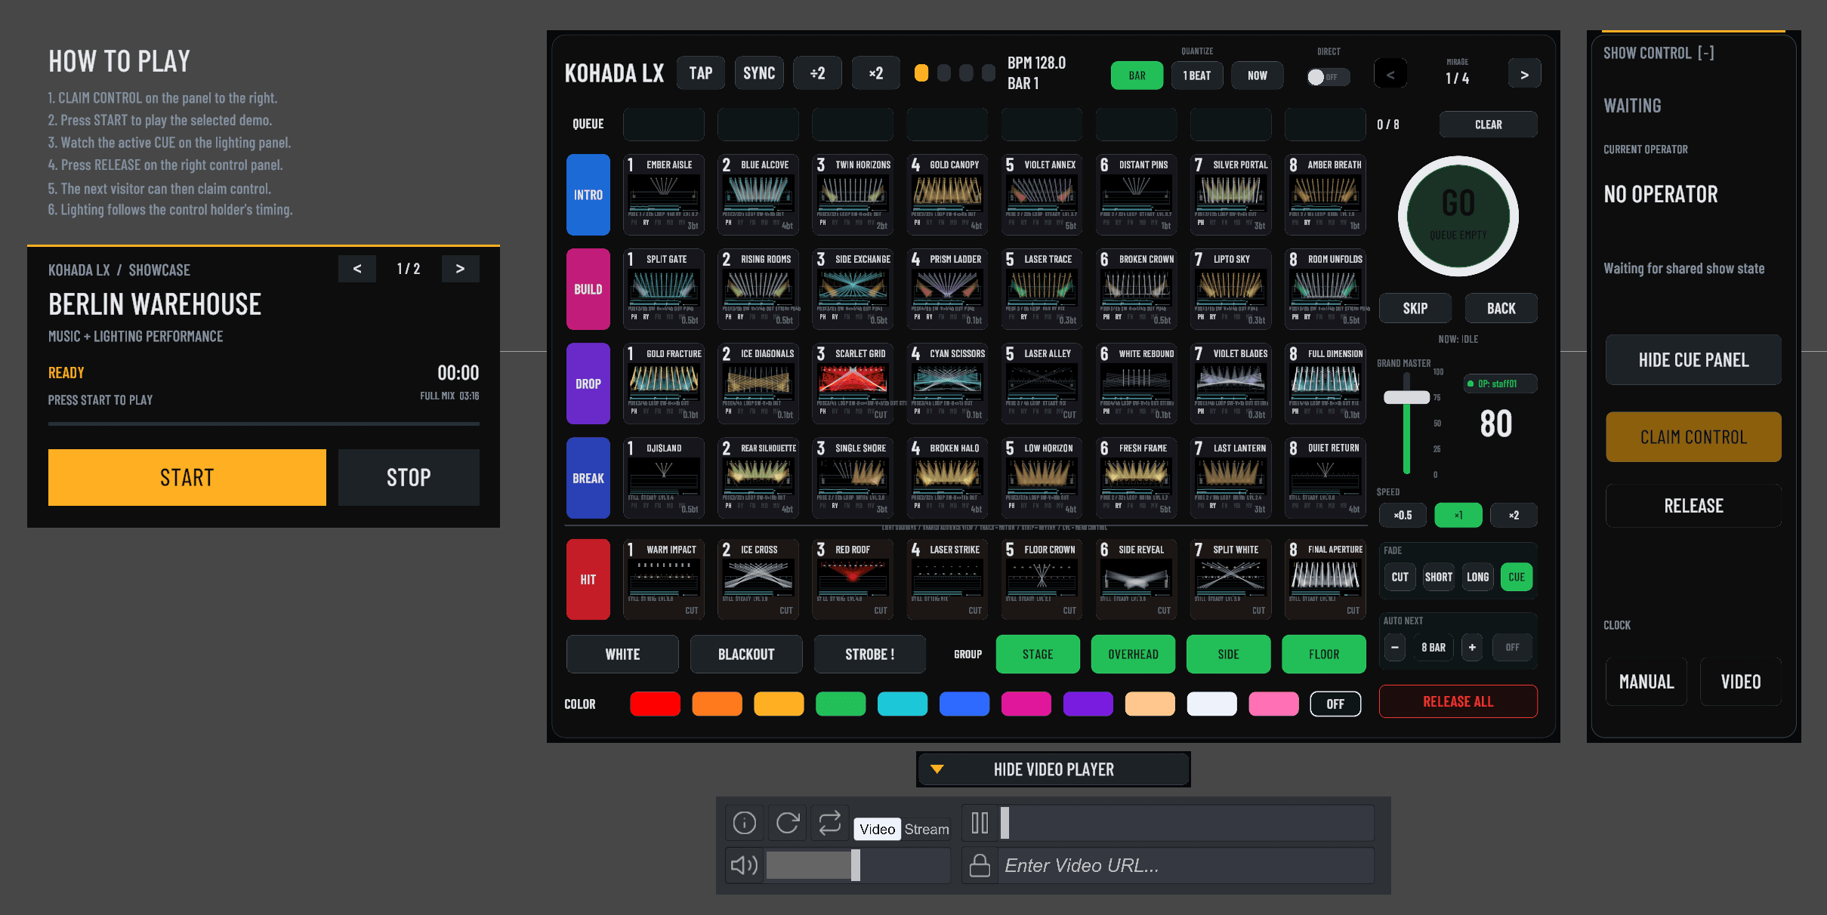The width and height of the screenshot is (1827, 915).
Task: Trigger the STROBE ! button
Action: (869, 654)
